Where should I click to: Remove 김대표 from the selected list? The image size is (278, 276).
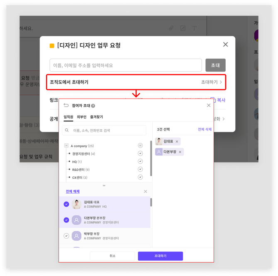click(177, 142)
